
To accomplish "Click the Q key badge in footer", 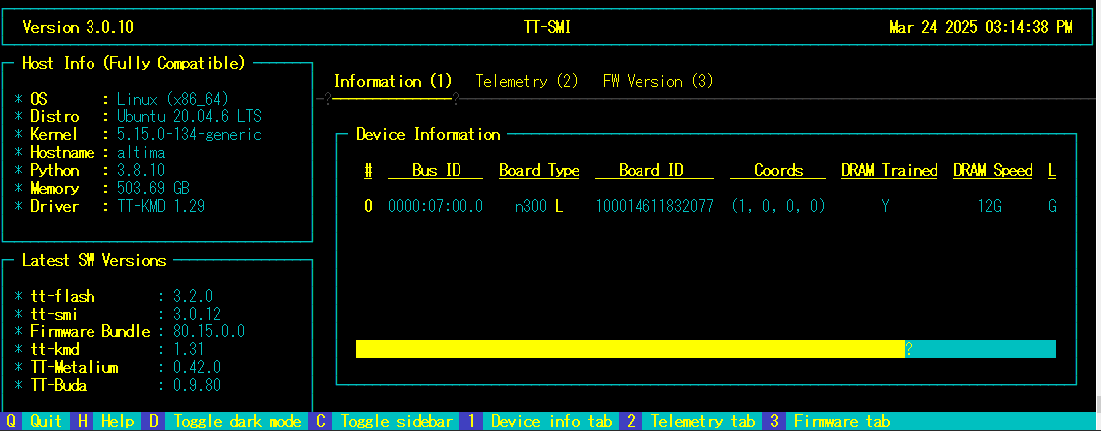I will (11, 422).
